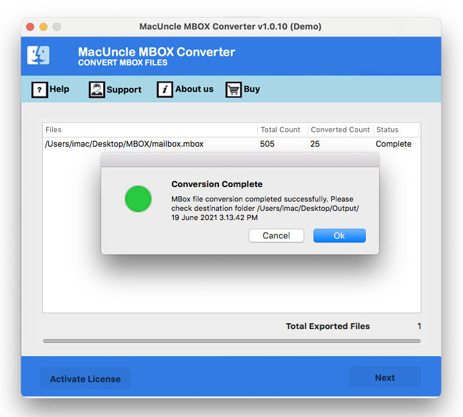Click the 19 June 2021 timestamp text
The width and height of the screenshot is (463, 417).
214,217
